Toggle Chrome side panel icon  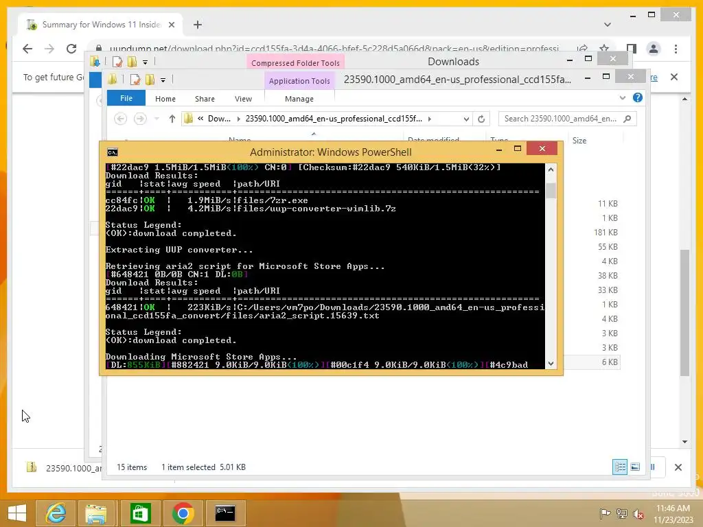click(632, 49)
